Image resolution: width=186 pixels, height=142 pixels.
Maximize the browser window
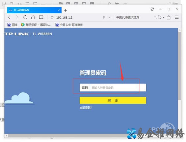(169, 9)
